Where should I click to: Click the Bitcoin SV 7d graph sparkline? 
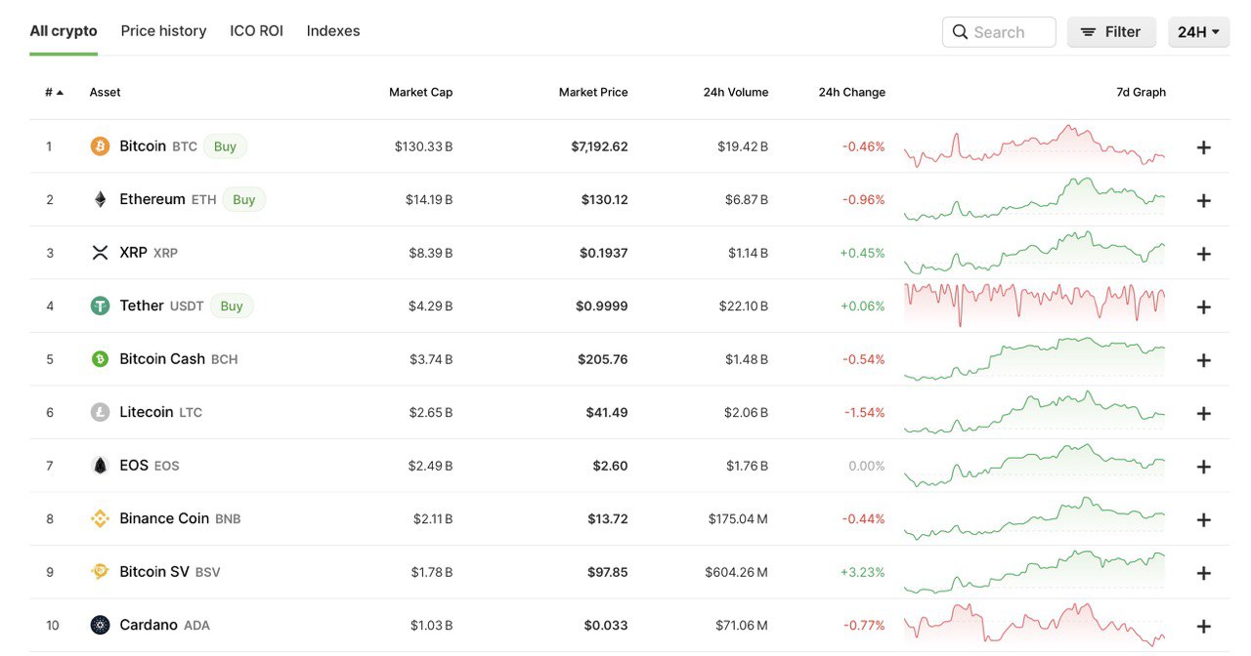click(1034, 572)
